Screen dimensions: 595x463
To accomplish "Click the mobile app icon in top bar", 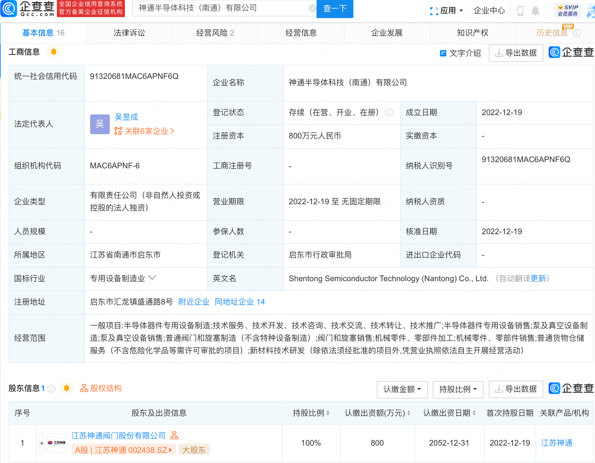I will (x=520, y=11).
